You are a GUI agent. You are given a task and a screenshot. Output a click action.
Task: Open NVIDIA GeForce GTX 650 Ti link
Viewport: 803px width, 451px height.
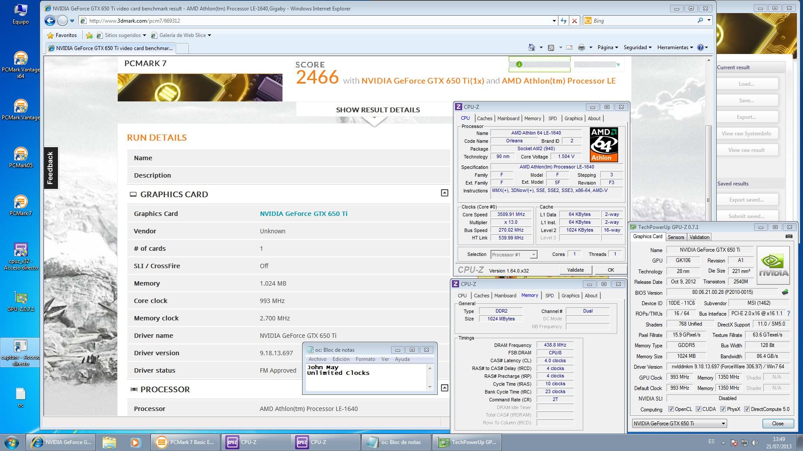click(303, 214)
